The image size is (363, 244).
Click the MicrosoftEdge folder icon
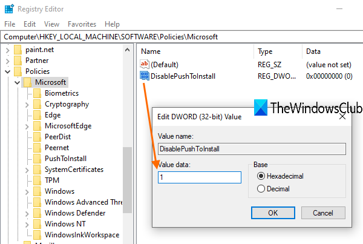pos(38,126)
